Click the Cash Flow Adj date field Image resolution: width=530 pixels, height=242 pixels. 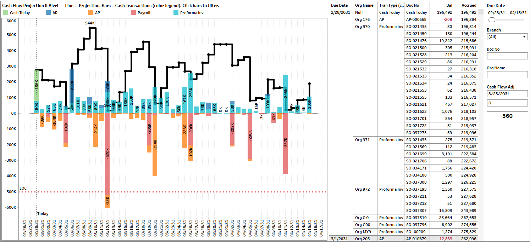click(507, 94)
